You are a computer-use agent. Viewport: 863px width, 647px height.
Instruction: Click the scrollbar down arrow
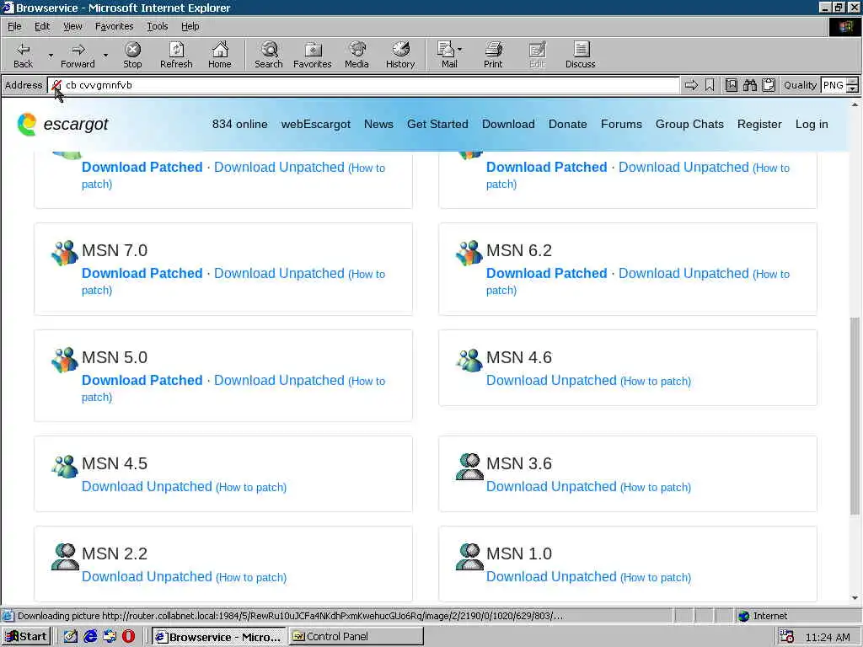pos(855,598)
